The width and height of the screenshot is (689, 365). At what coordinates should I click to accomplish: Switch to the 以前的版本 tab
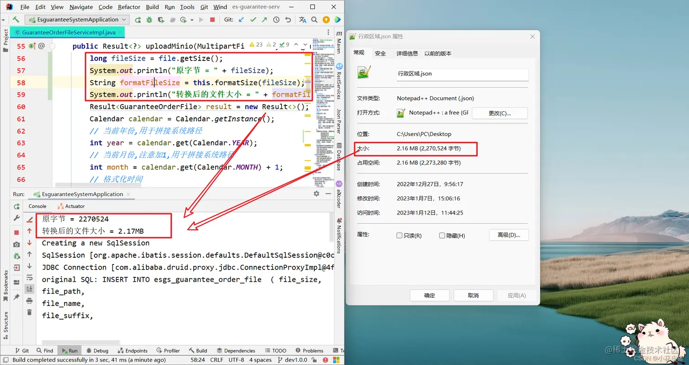[x=438, y=53]
